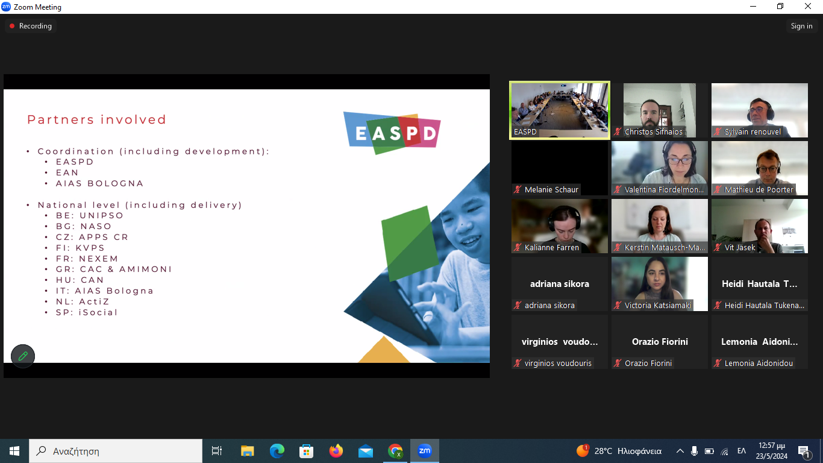Click the Sign in button
The height and width of the screenshot is (463, 823).
[801, 26]
